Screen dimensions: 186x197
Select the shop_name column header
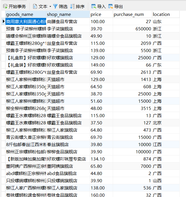68,14
